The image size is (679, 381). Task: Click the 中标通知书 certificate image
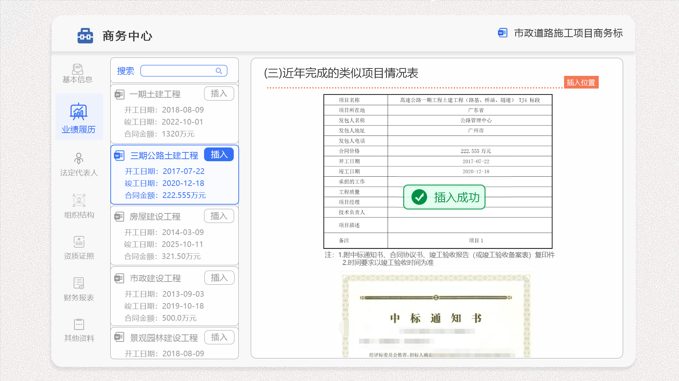[435, 315]
